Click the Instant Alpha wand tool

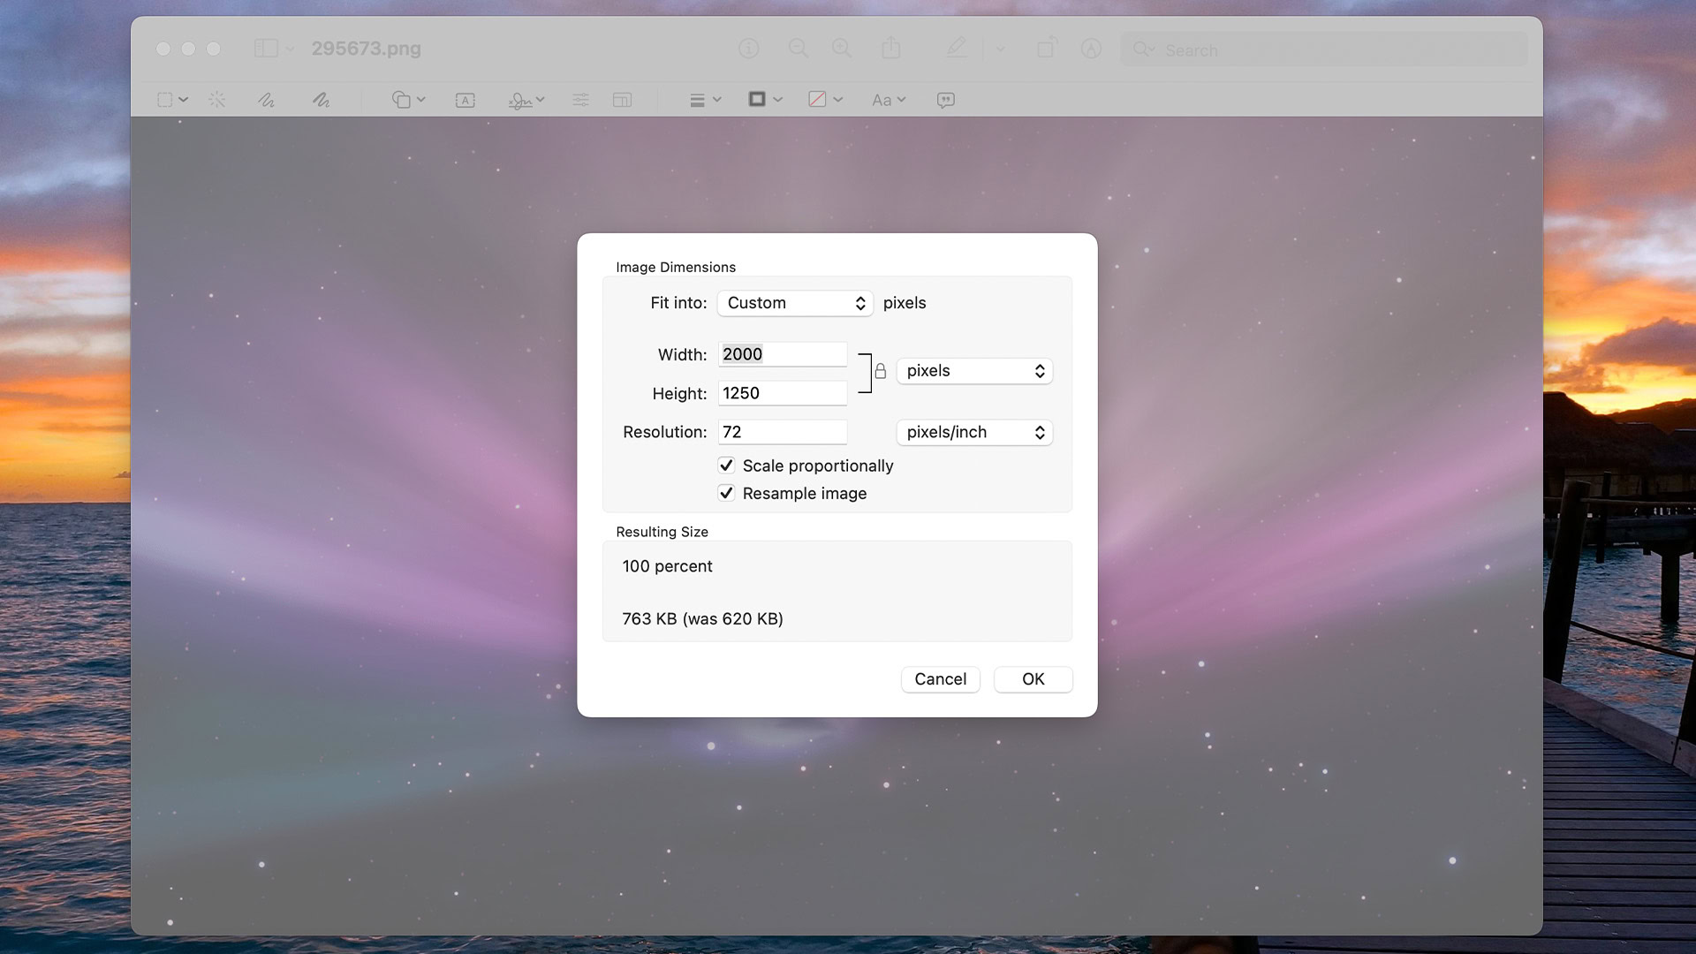click(x=217, y=100)
